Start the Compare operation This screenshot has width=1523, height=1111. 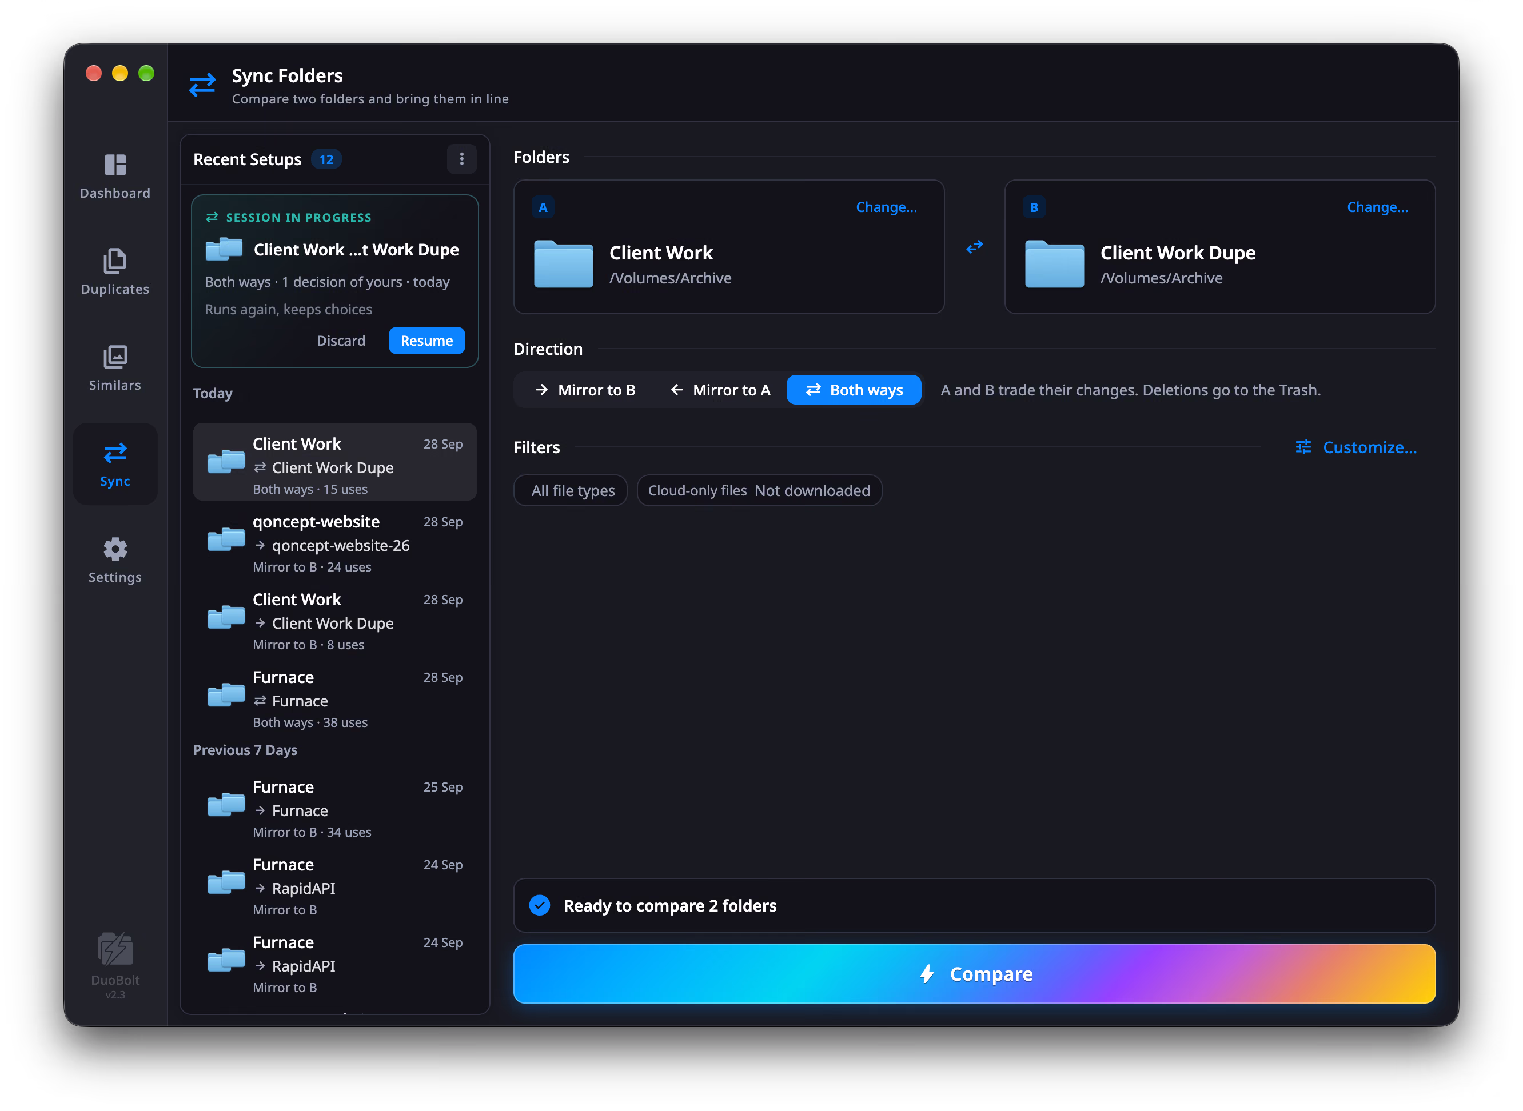click(x=974, y=974)
